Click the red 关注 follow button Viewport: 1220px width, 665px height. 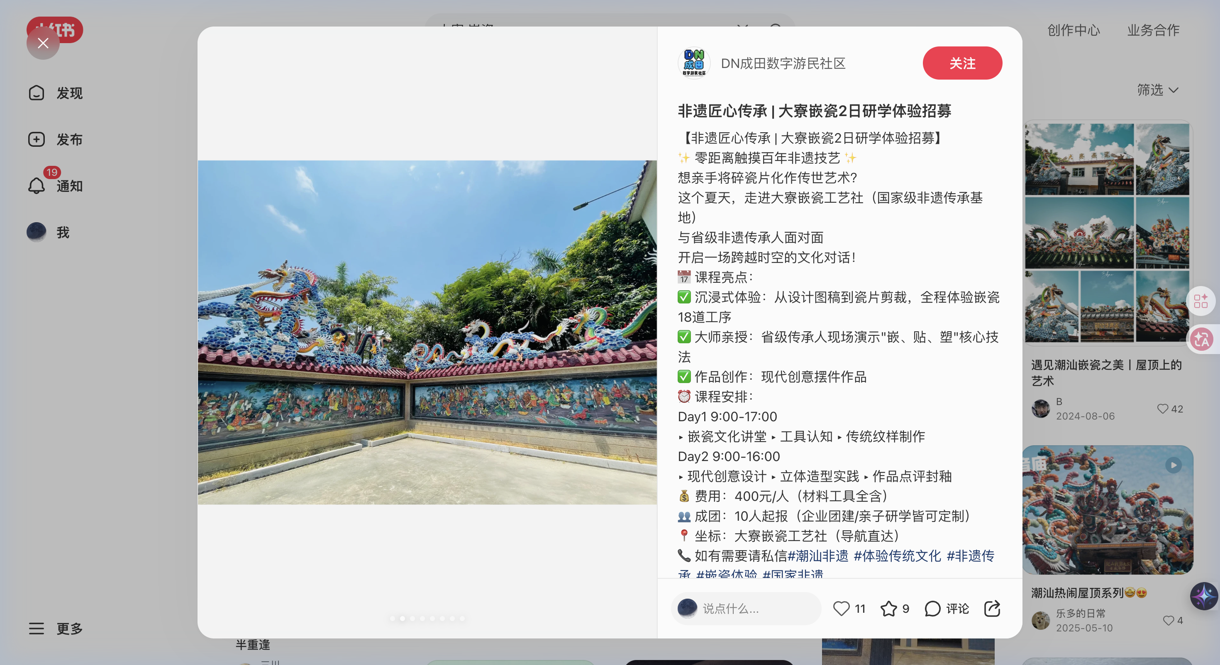[962, 63]
